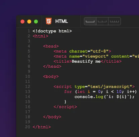Click line number 10 in gutter

point(28,76)
